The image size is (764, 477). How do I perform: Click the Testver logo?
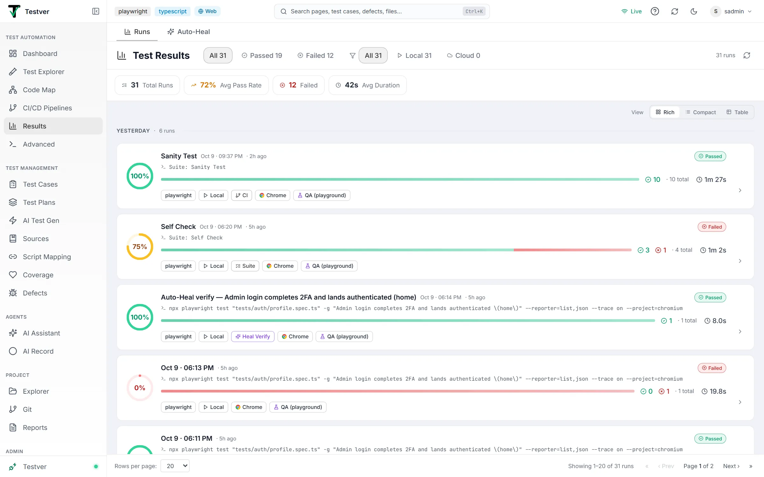coord(14,11)
